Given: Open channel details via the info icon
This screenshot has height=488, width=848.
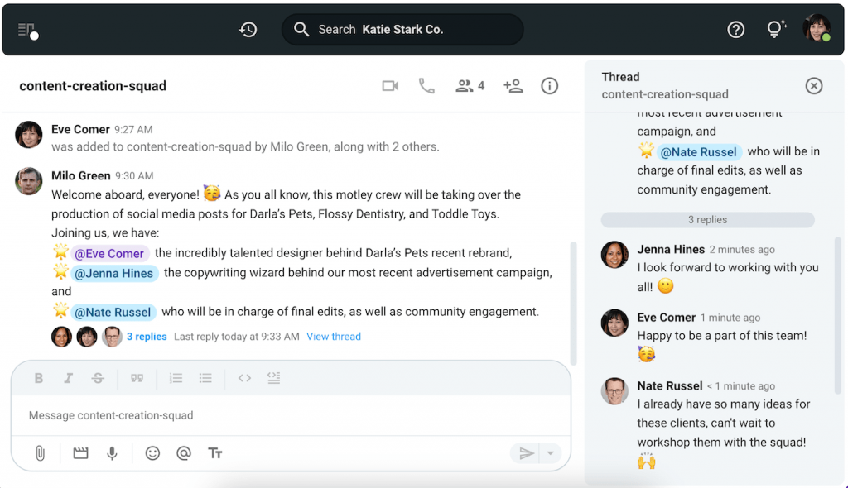Looking at the screenshot, I should (549, 85).
